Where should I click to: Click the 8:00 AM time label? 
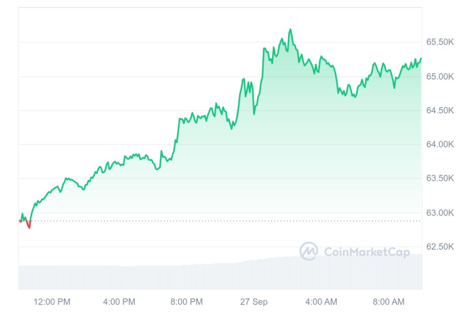pos(388,302)
